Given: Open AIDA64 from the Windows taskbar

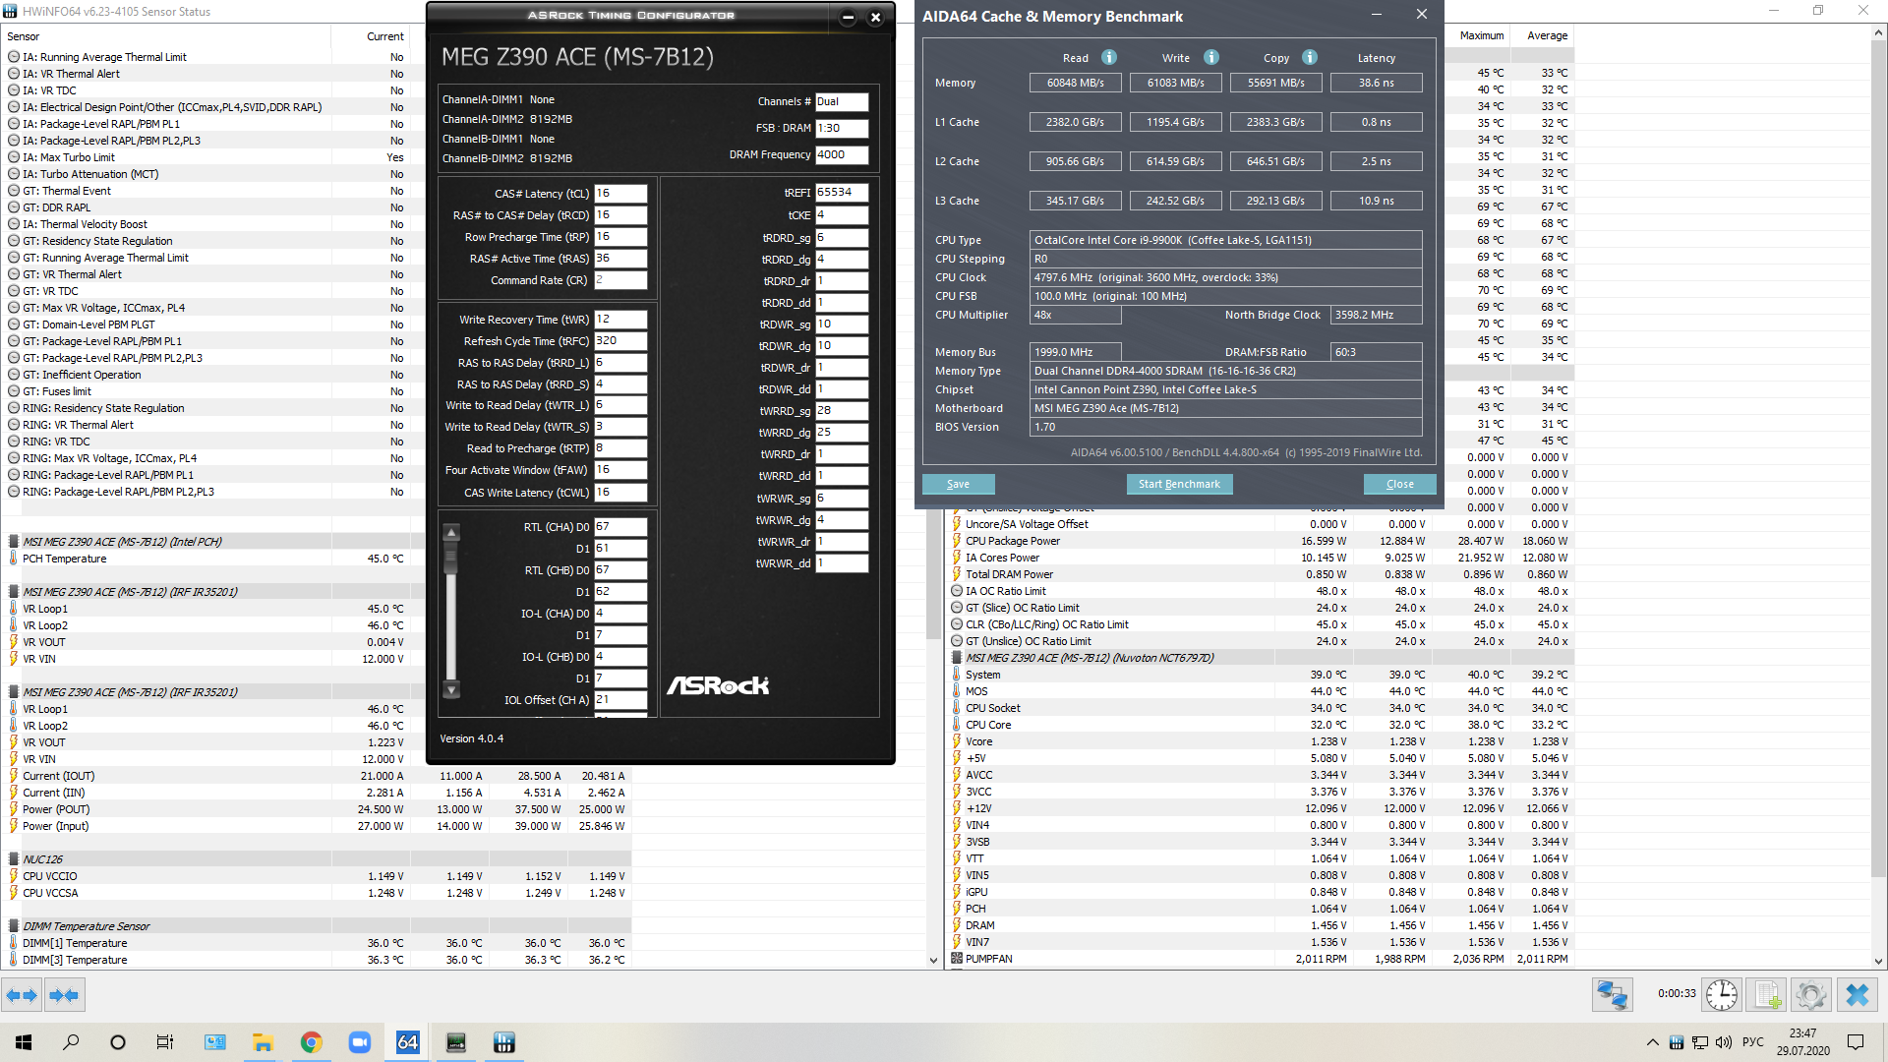Looking at the screenshot, I should 407,1042.
